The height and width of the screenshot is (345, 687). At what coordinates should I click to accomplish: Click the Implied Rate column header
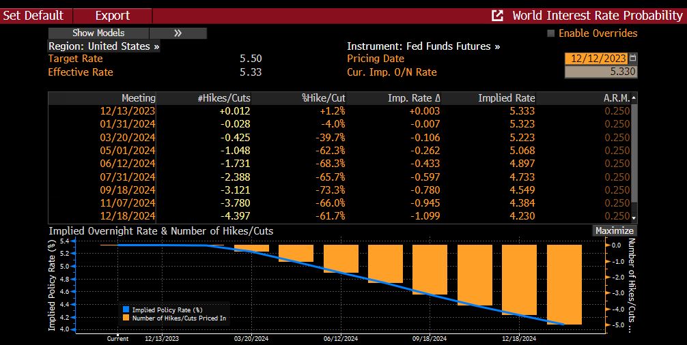point(506,98)
